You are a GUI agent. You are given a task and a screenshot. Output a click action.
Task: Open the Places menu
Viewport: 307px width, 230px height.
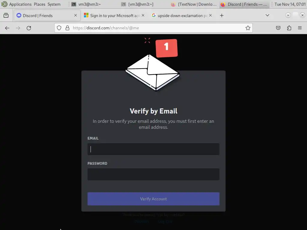click(x=40, y=4)
